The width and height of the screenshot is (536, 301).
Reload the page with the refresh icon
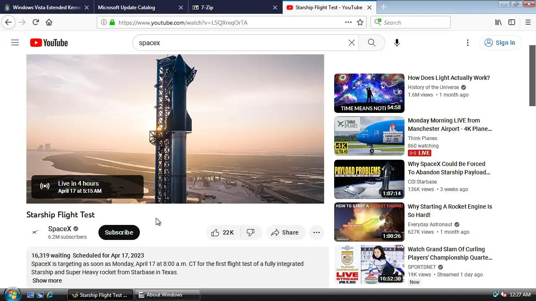(36, 22)
